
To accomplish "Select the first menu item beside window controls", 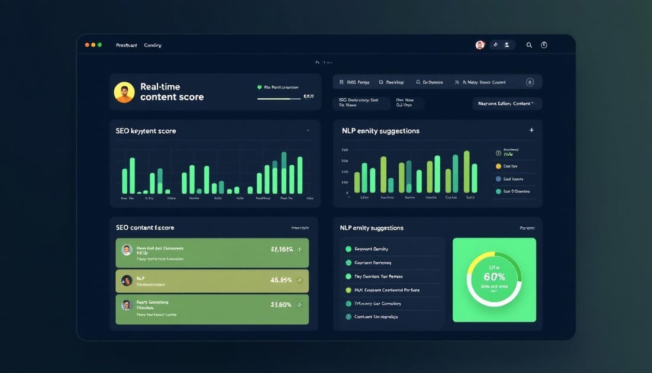I will (x=126, y=45).
